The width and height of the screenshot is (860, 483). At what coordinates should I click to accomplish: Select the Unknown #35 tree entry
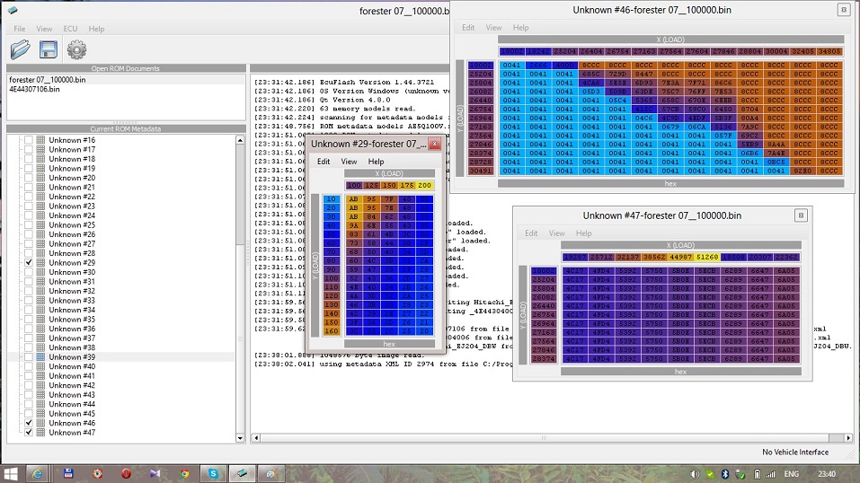tap(71, 319)
